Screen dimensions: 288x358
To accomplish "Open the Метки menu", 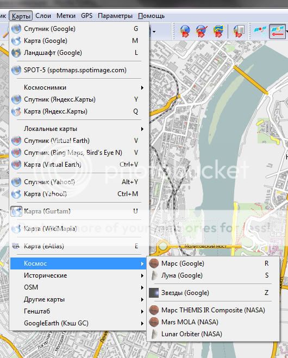I will pos(66,16).
